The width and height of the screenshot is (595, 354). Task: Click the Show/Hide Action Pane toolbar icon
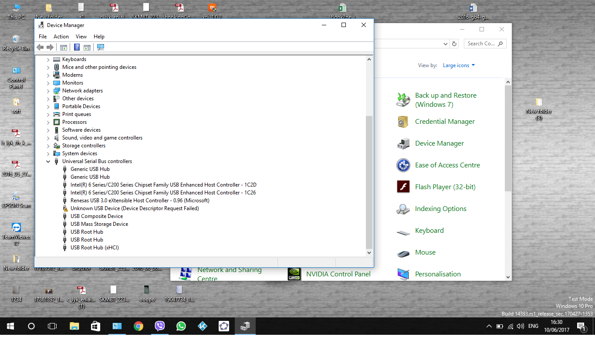tap(87, 48)
